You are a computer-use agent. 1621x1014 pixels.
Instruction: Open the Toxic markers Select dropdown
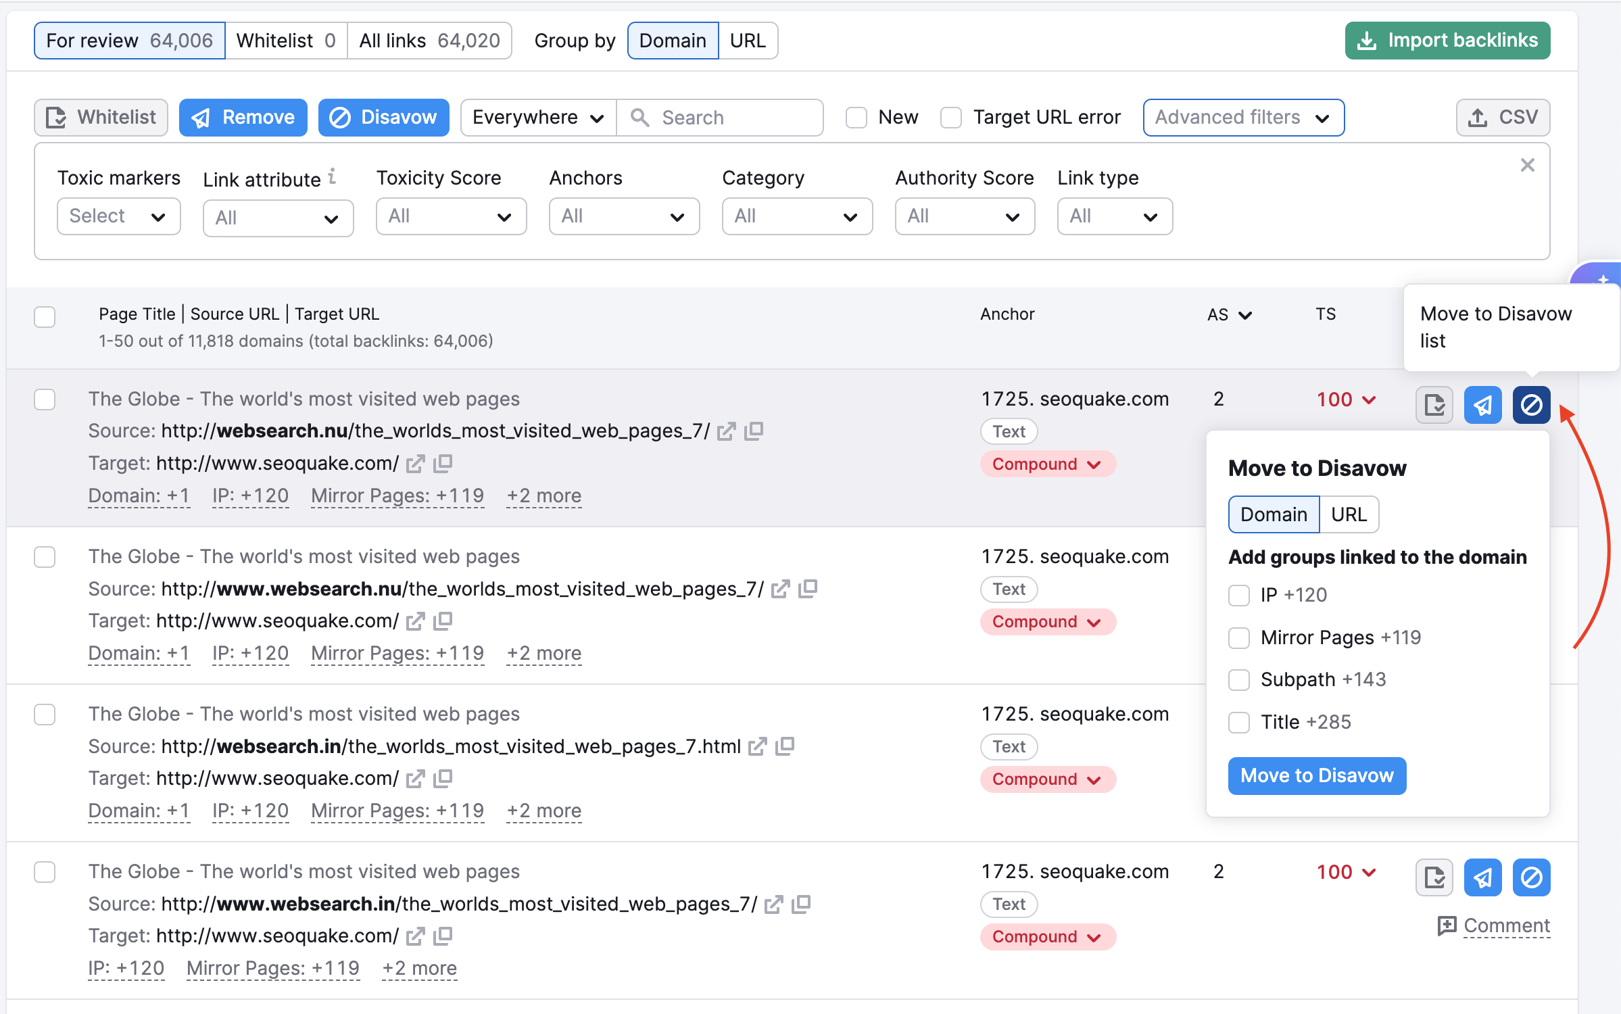pyautogui.click(x=118, y=216)
